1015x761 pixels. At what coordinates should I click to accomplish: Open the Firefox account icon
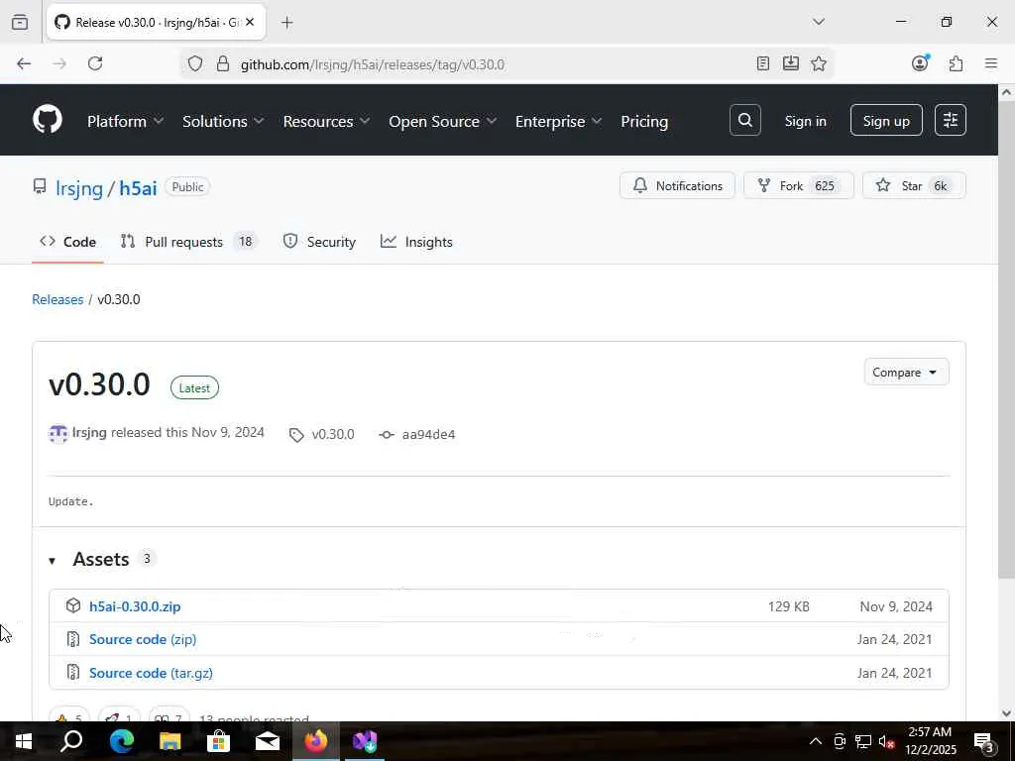920,62
